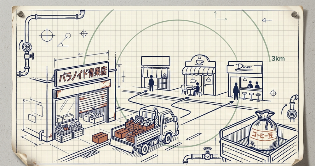Screen dimensions: 315x166
Task: Click the hanging sign on the cafe door
Action: coord(209,79)
